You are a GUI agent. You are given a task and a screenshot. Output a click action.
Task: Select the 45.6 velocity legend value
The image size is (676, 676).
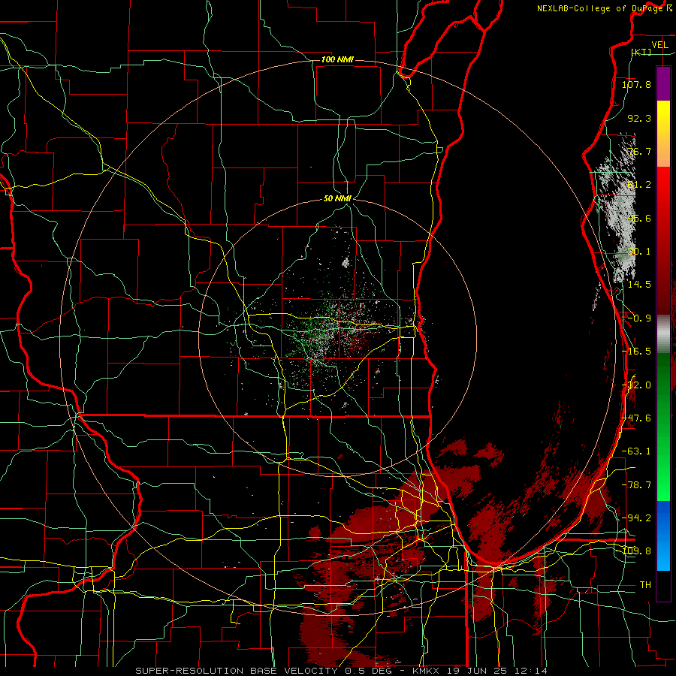pos(639,218)
